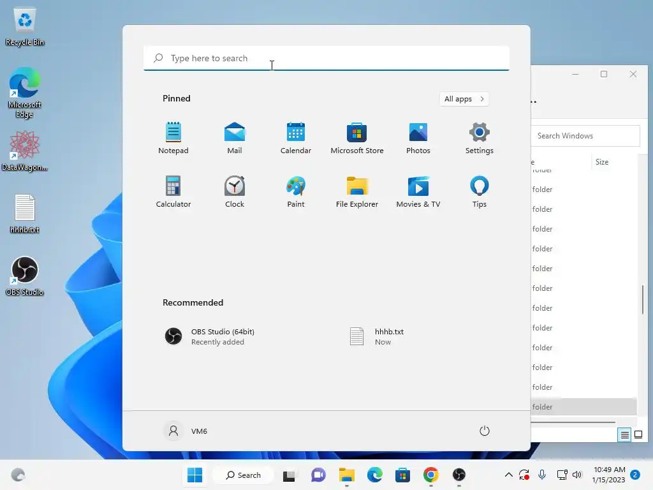Open Microsoft Store on the taskbar

pos(403,475)
